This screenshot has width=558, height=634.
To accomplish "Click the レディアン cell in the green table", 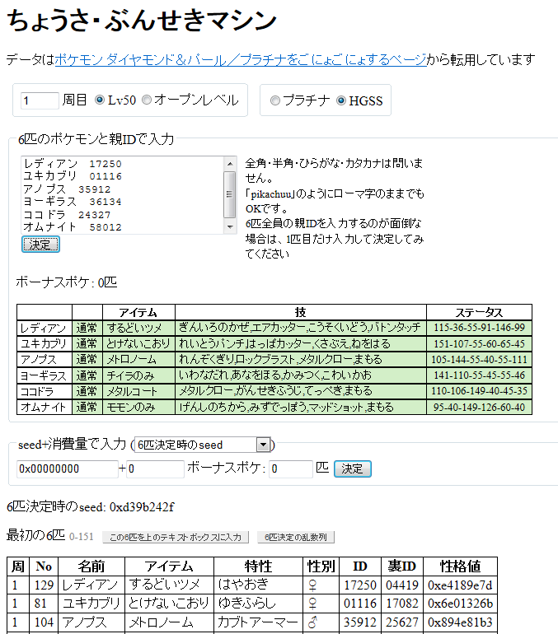I will [x=45, y=328].
